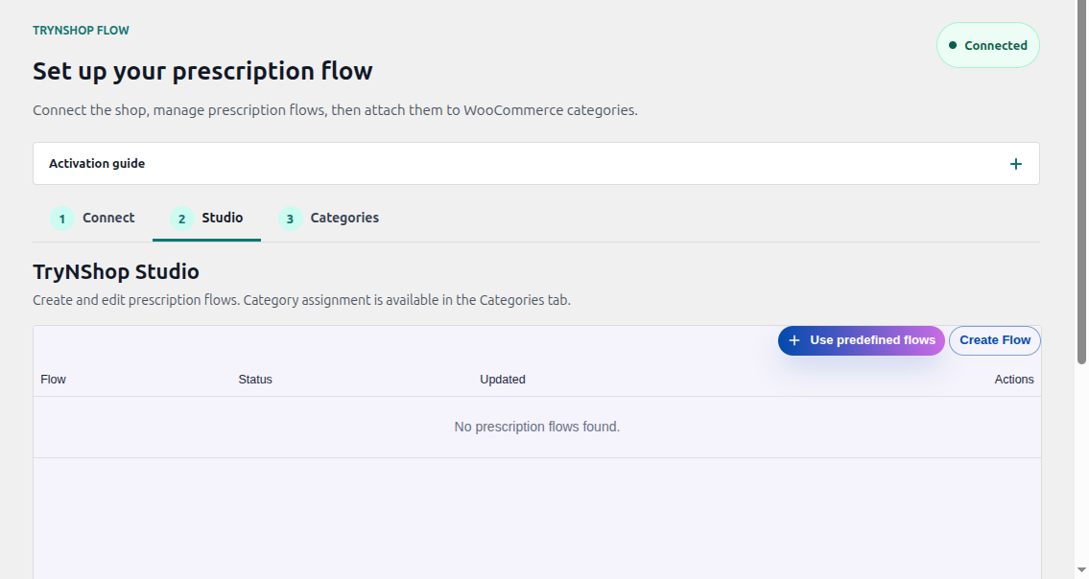Image resolution: width=1089 pixels, height=579 pixels.
Task: Open the Activation guide title
Action: pyautogui.click(x=97, y=164)
